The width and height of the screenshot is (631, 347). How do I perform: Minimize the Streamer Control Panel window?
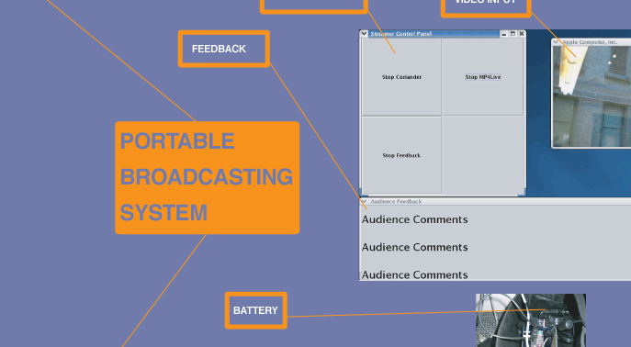(x=504, y=34)
